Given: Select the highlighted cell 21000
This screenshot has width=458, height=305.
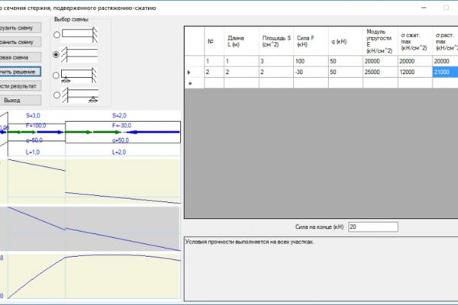Looking at the screenshot, I should pyautogui.click(x=445, y=72).
